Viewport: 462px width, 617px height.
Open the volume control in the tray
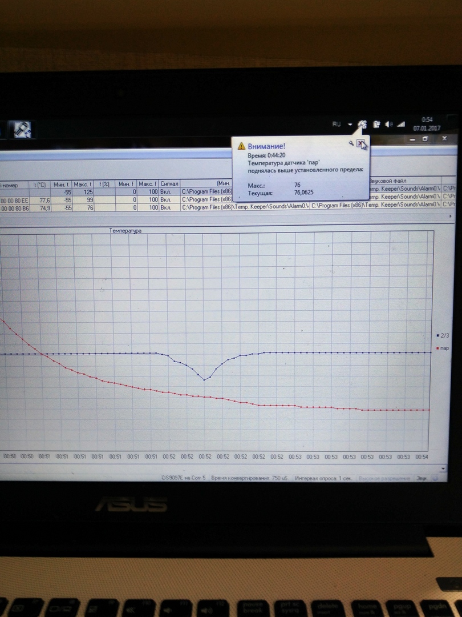coord(388,125)
